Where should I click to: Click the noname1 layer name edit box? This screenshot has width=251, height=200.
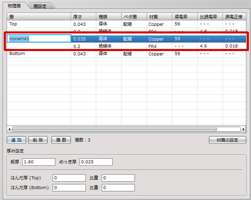tap(39, 38)
